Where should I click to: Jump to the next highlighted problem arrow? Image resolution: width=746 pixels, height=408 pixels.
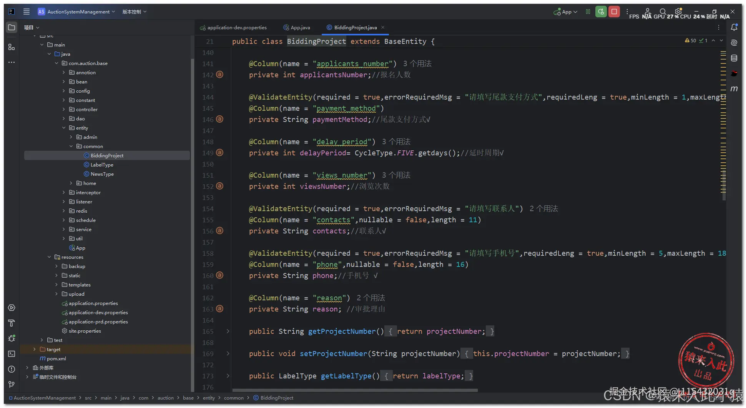click(721, 40)
